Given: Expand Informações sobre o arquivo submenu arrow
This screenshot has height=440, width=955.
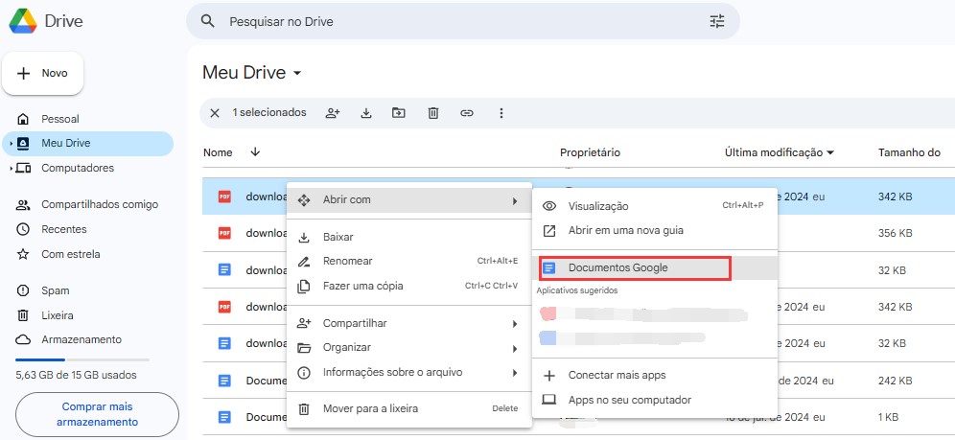Looking at the screenshot, I should point(515,373).
